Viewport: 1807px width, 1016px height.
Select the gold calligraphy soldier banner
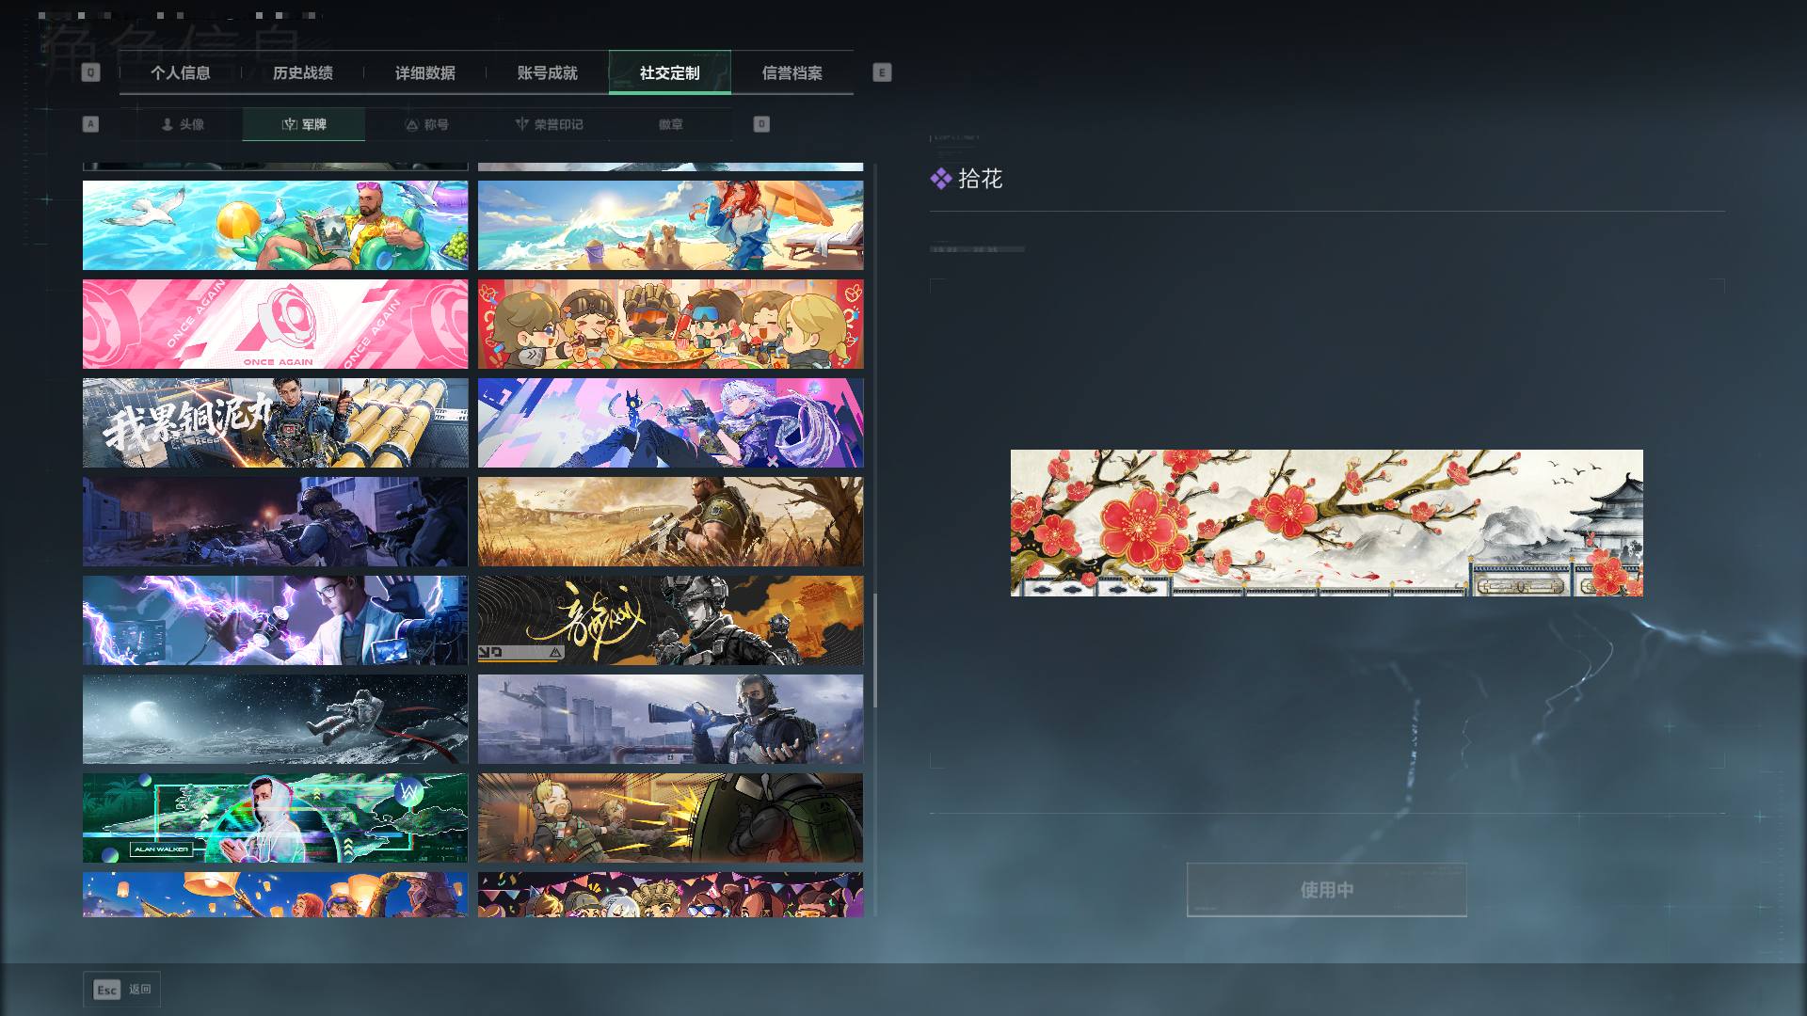click(670, 621)
